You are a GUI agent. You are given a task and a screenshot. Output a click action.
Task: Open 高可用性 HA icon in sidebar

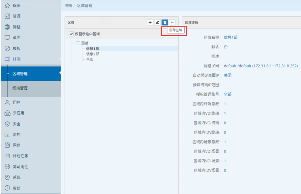tap(7, 167)
